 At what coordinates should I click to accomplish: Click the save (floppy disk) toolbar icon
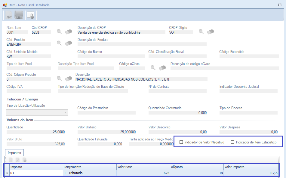click(19, 15)
